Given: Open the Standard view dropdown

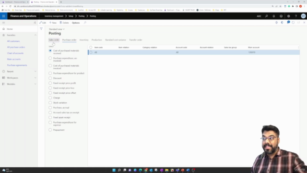Looking at the screenshot, I should click(x=57, y=29).
